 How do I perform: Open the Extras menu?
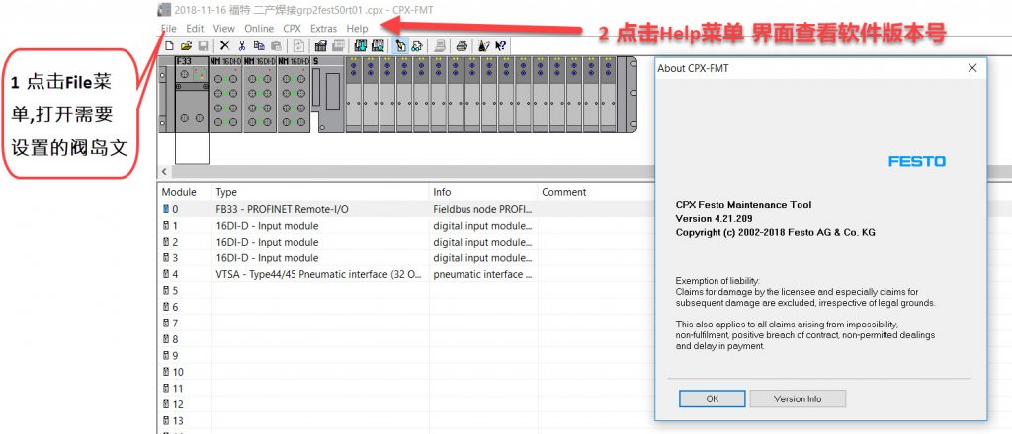tap(323, 29)
